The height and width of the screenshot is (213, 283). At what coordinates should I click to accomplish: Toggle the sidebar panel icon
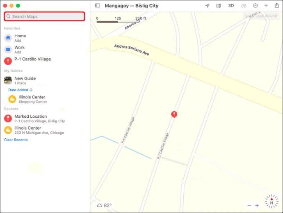[x=98, y=6]
